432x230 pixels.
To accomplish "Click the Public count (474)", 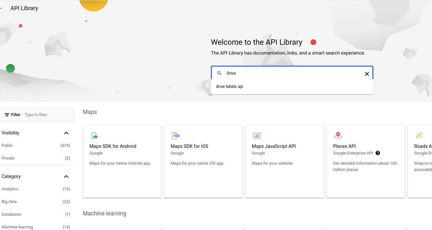I will coord(65,146).
